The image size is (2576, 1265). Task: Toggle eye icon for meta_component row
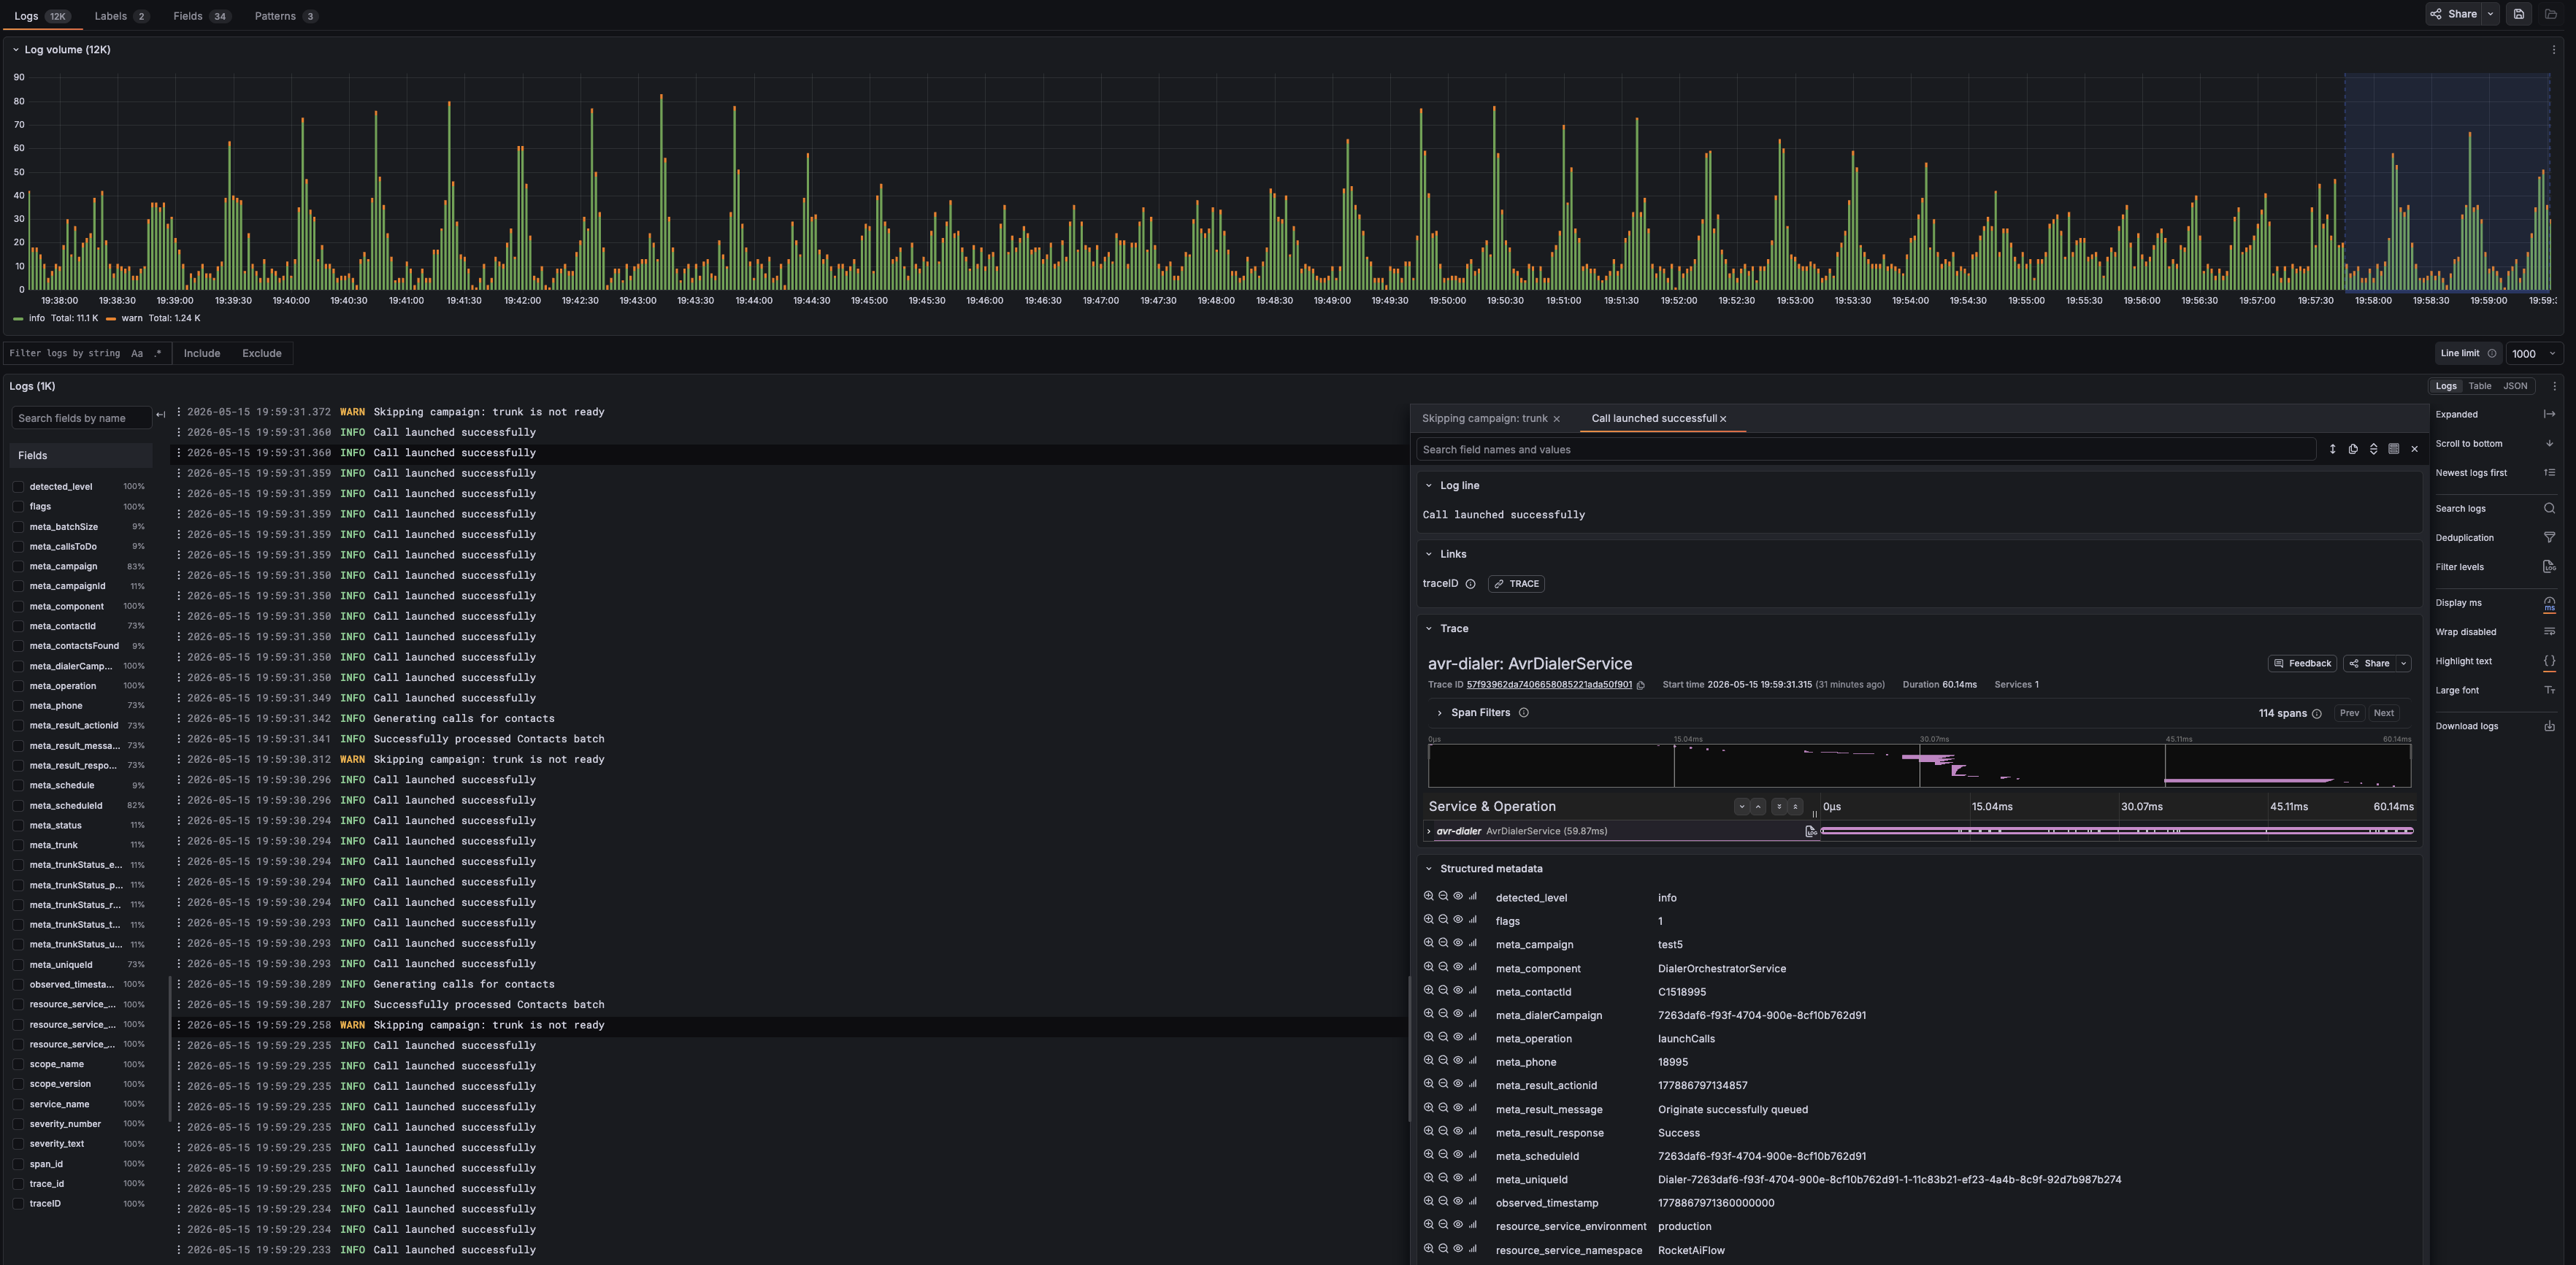pos(1458,966)
